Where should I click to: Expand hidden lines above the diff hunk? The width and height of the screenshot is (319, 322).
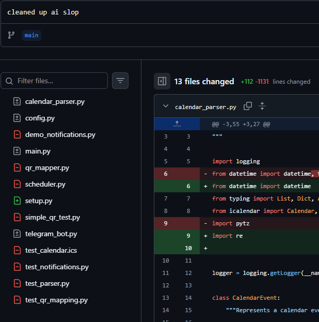point(177,124)
